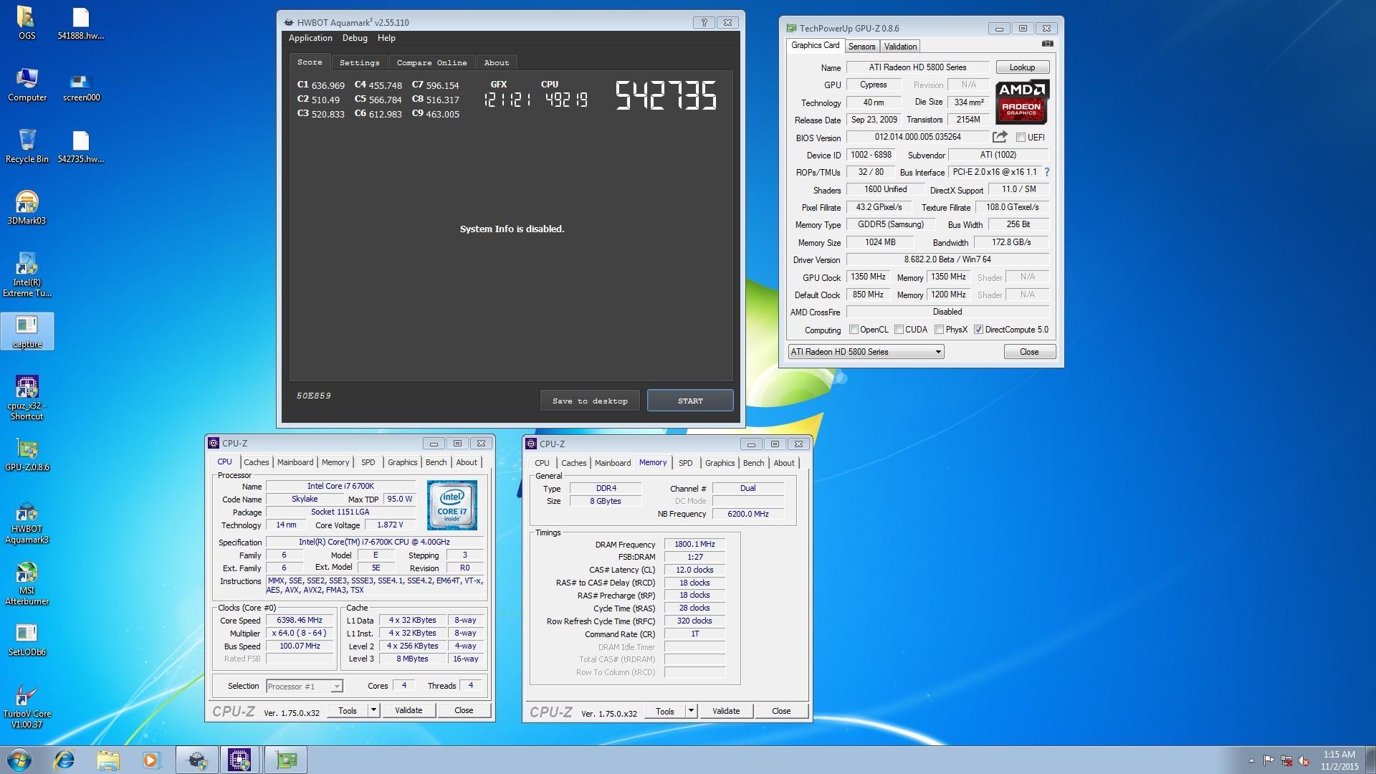Click Tools button in left CPU-Z window
1376x774 pixels.
tap(348, 710)
